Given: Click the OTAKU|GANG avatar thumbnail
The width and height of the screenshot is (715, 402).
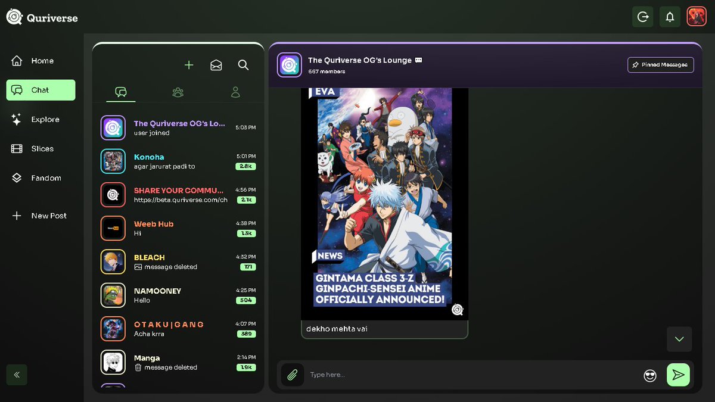Looking at the screenshot, I should click(113, 329).
